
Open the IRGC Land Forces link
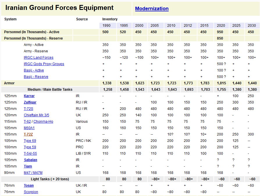coord(38,58)
